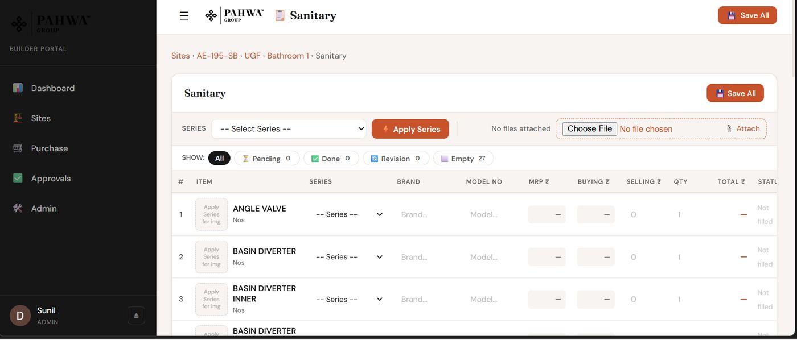Click the MRP column header
The image size is (797, 340).
click(x=539, y=182)
